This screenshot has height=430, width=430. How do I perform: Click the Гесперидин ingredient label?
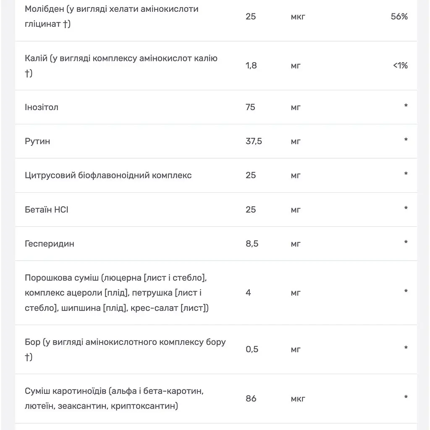coord(50,244)
